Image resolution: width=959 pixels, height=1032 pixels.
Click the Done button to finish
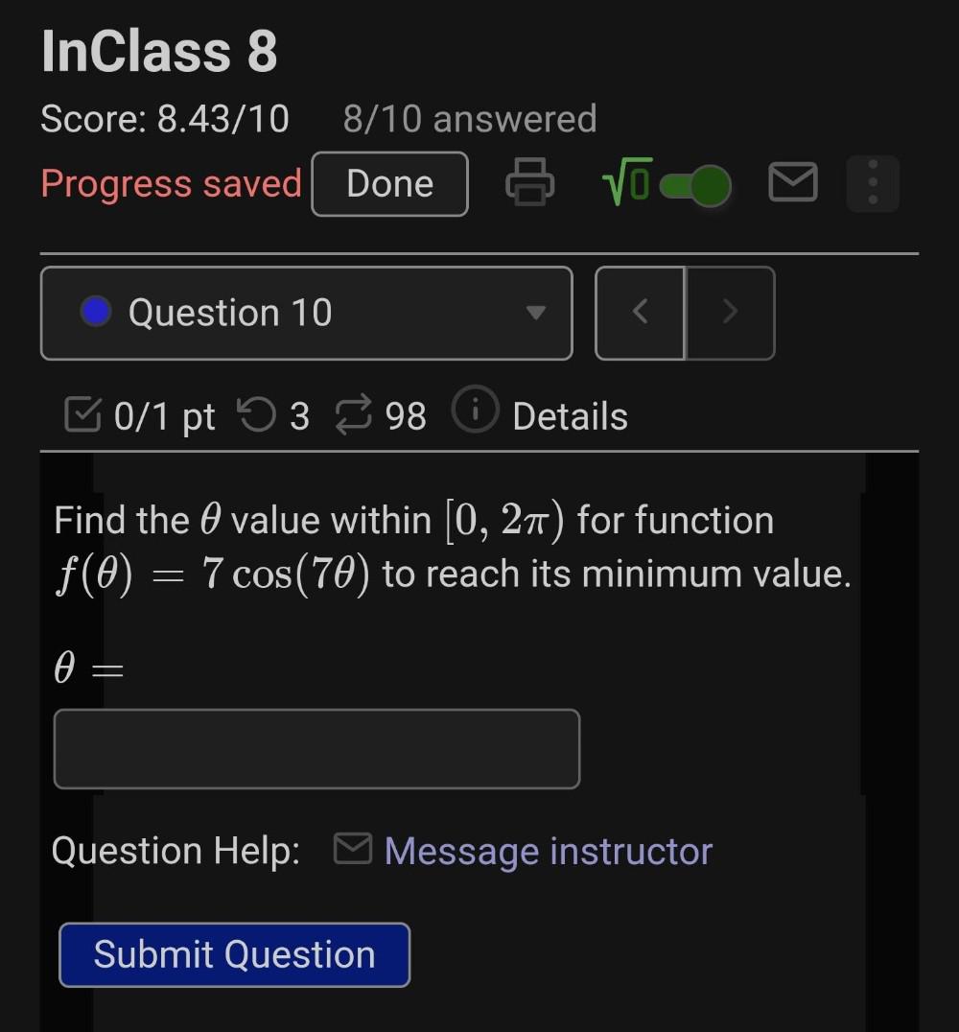click(389, 183)
